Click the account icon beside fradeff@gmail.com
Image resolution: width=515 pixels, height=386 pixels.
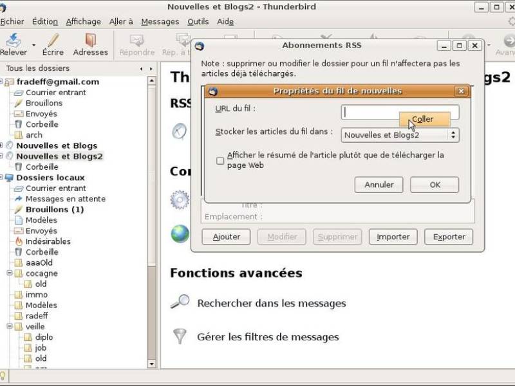(9, 82)
